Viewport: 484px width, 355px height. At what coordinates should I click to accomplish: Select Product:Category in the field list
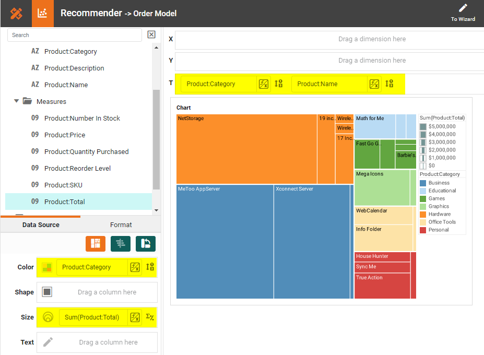pyautogui.click(x=70, y=52)
